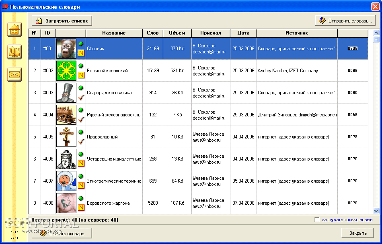Click the '187 Кб' size cell
The width and height of the screenshot is (382, 244).
coord(177,203)
